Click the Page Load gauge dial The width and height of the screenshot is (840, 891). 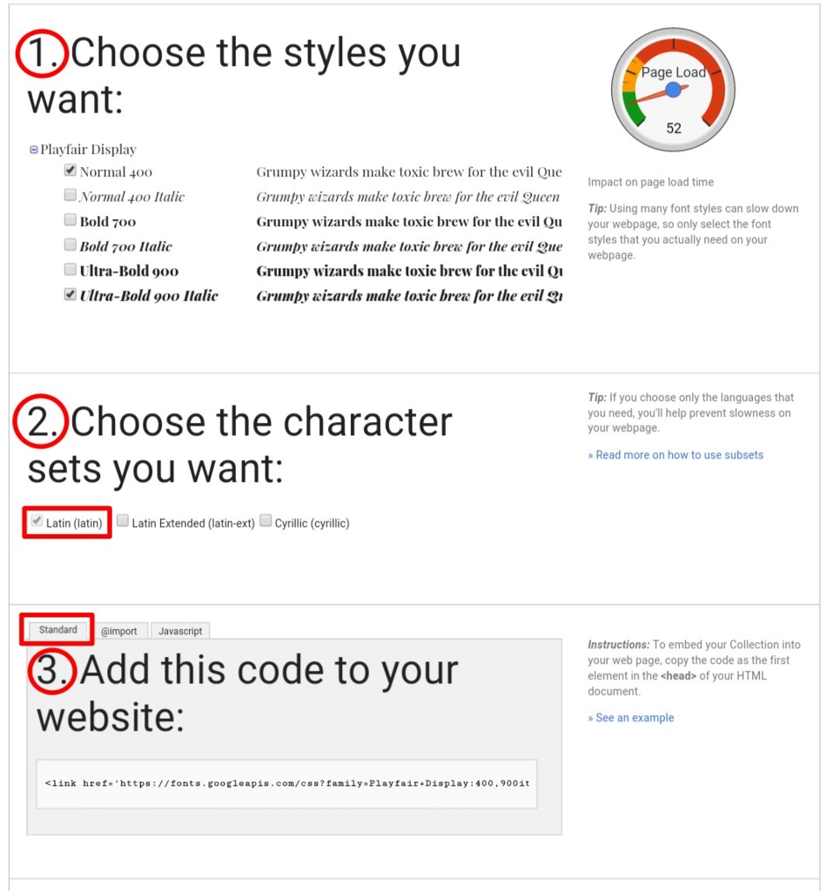[x=673, y=90]
